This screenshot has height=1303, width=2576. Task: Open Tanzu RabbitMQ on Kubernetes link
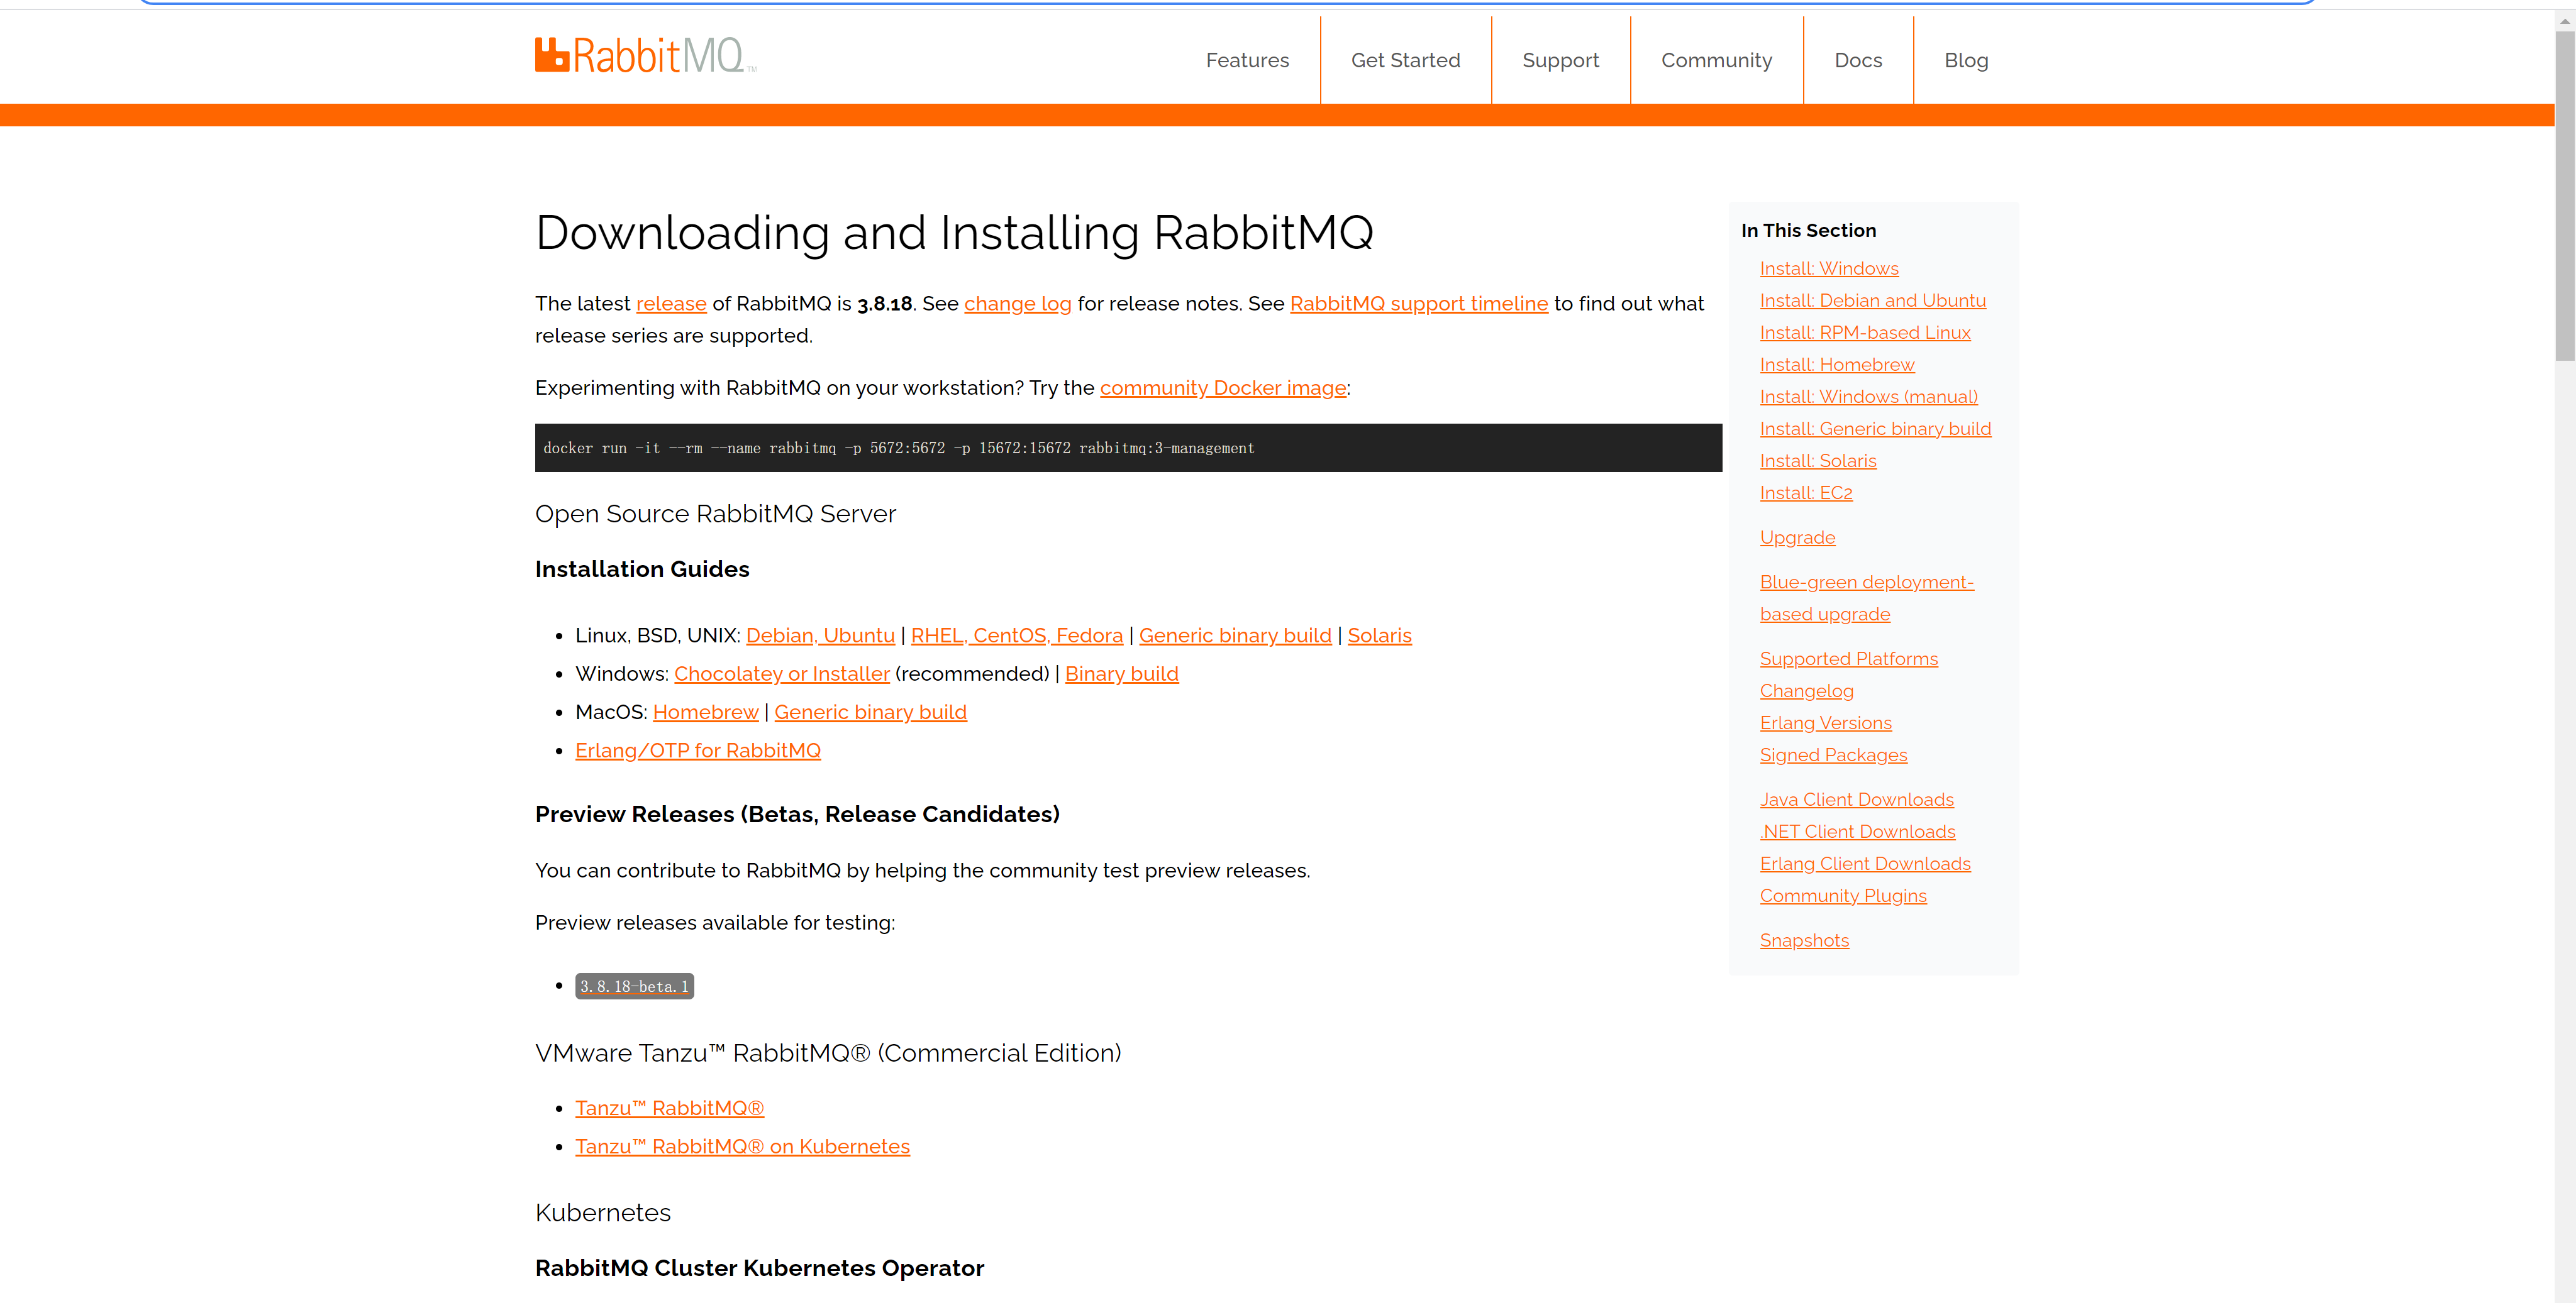[x=742, y=1146]
